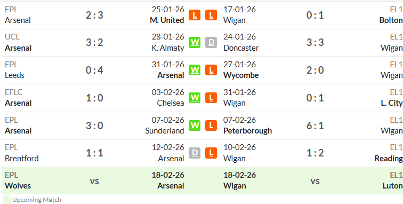Click the Luton team name in upcoming match
The width and height of the screenshot is (403, 204).
tap(392, 186)
